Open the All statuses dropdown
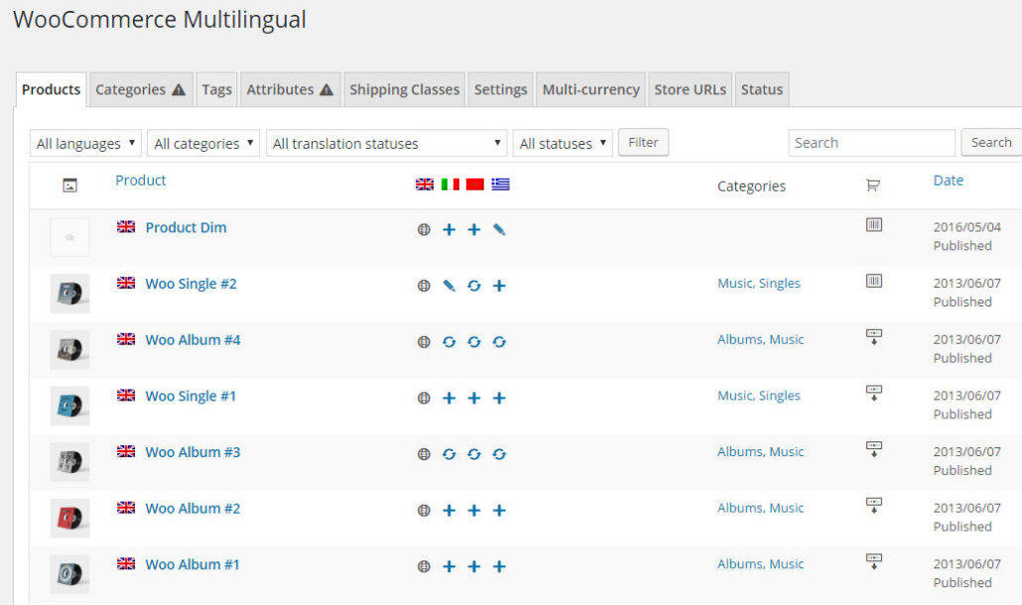Screen dimensions: 1022x605 pos(563,143)
